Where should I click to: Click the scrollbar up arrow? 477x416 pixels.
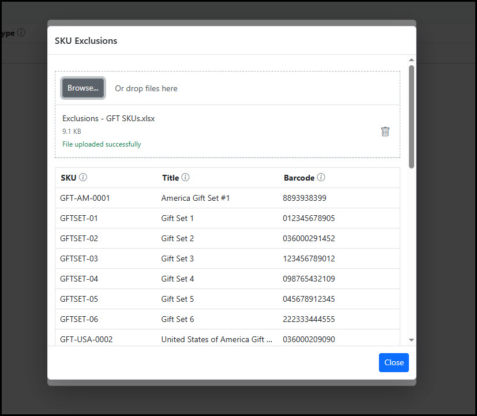(x=411, y=60)
